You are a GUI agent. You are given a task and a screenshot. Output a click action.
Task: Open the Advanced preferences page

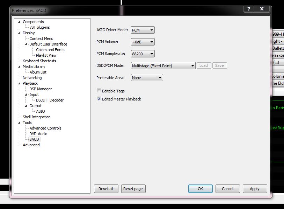[31, 145]
